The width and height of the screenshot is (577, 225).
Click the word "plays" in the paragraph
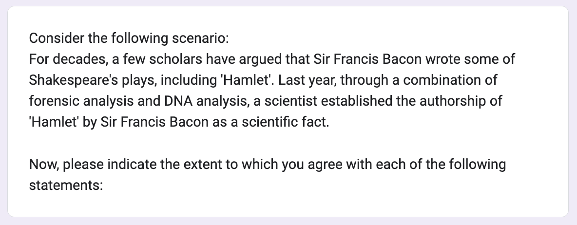coord(125,79)
